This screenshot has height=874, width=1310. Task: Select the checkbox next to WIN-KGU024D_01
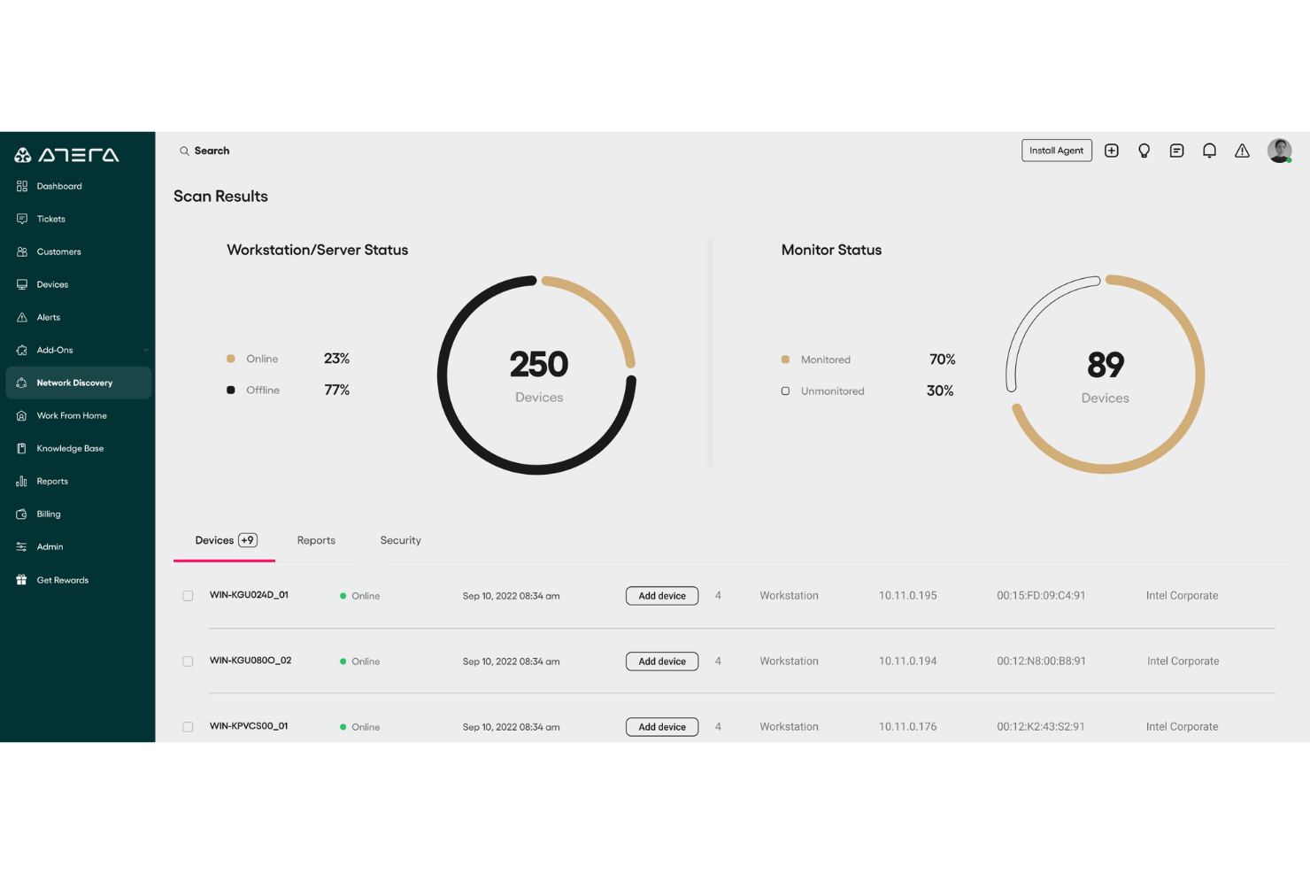[188, 596]
